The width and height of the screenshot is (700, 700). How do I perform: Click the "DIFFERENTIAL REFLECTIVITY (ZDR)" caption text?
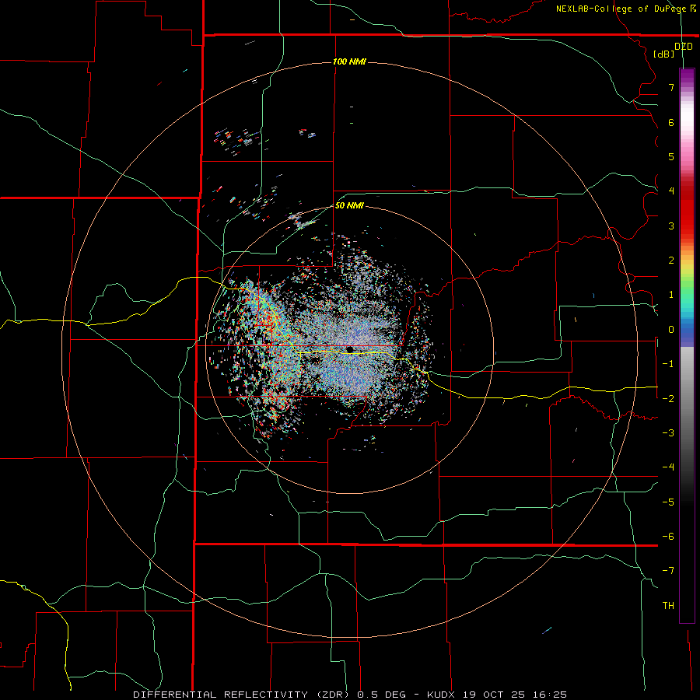point(241,695)
